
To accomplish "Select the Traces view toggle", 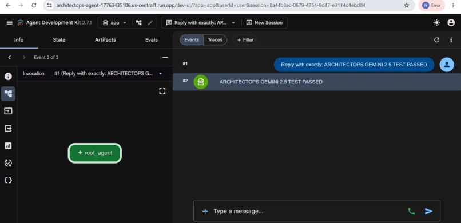I will tap(215, 40).
